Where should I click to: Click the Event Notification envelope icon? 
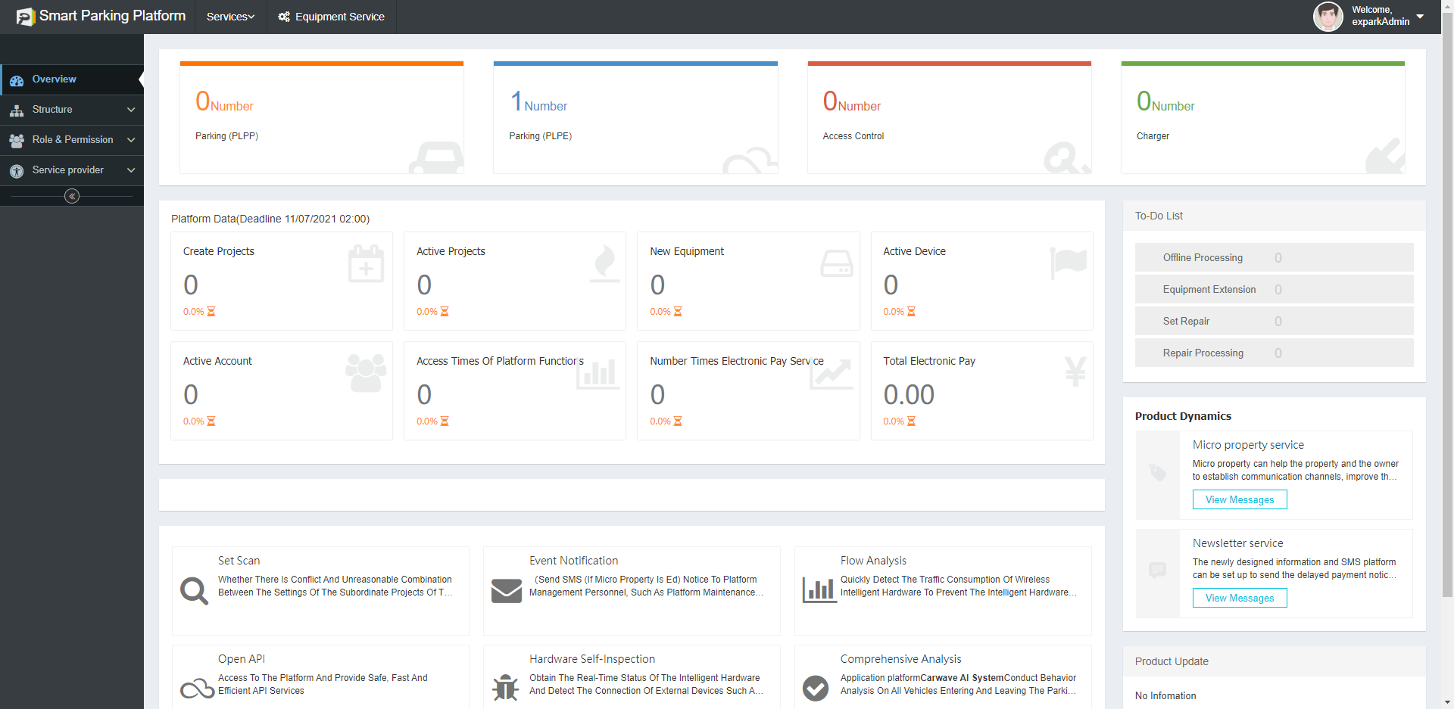[x=506, y=591]
